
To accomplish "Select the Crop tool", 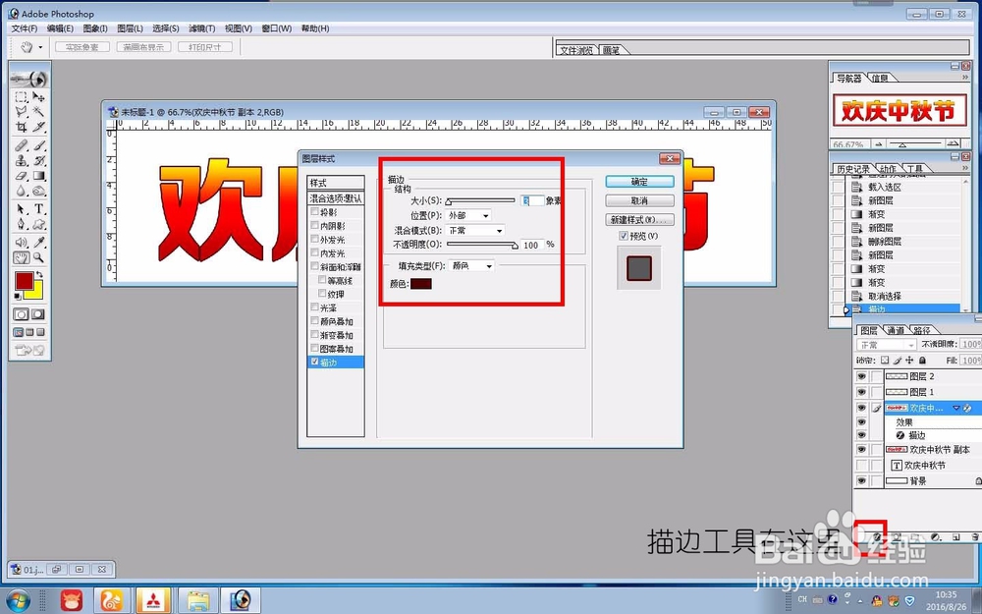I will pyautogui.click(x=20, y=125).
